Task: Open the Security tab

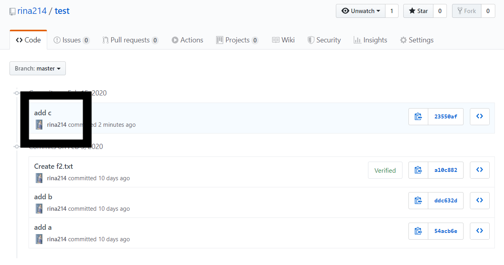Action: click(324, 40)
